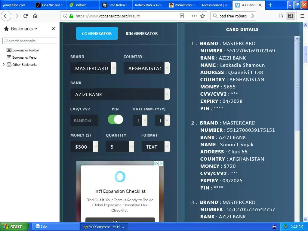Viewport: 308px width, 231px height.
Task: Click the Search bookmarks field
Action: pos(30,41)
